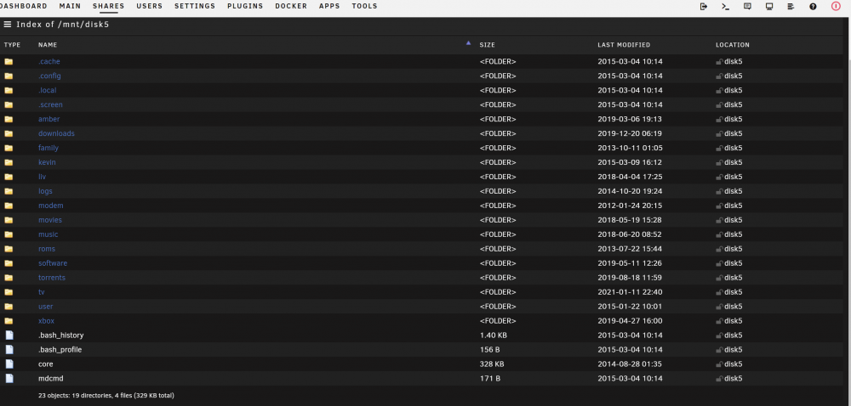Click the system info monitor icon
This screenshot has height=406, width=851.
pyautogui.click(x=769, y=7)
